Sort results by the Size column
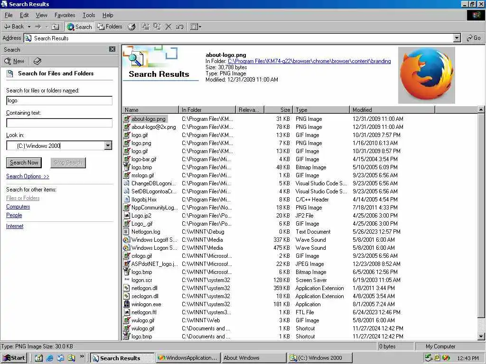Screen dimensions: 486x364 click(278, 110)
